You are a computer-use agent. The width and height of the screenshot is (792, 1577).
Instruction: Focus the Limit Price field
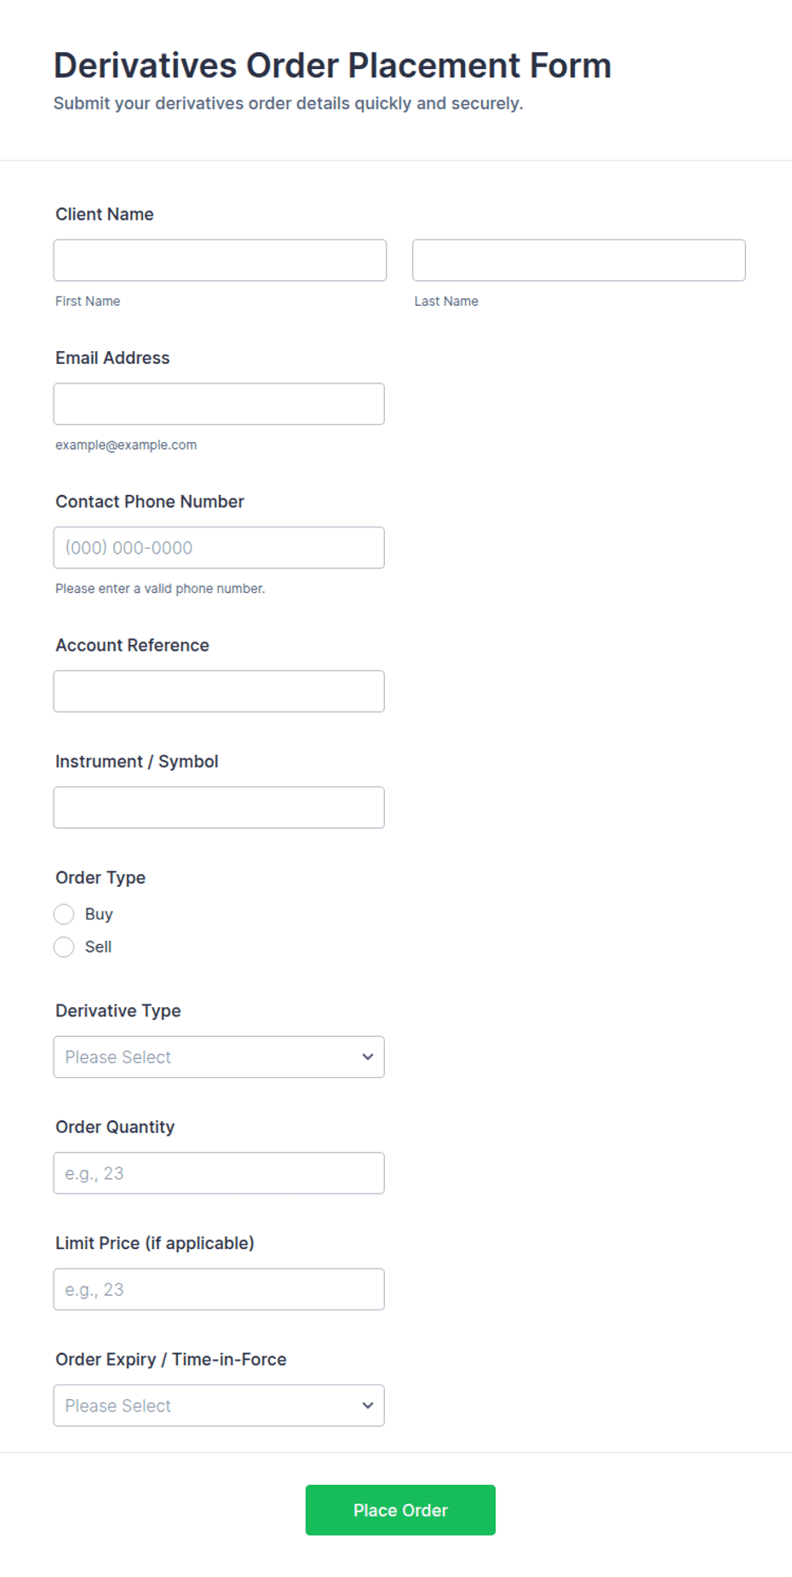click(x=219, y=1289)
